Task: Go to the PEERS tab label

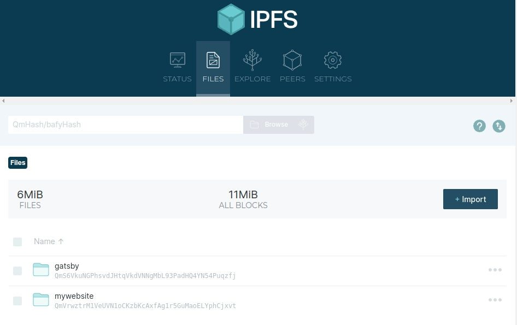Action: click(292, 79)
